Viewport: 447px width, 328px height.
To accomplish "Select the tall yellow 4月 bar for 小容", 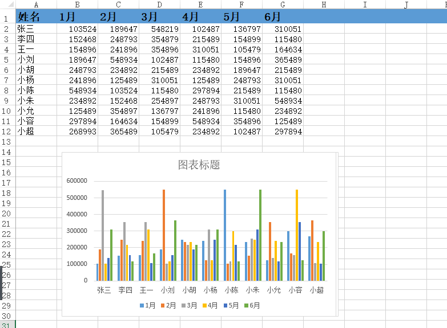I will [x=297, y=235].
